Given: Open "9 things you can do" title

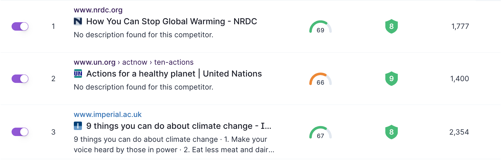Looking at the screenshot, I should [x=179, y=126].
